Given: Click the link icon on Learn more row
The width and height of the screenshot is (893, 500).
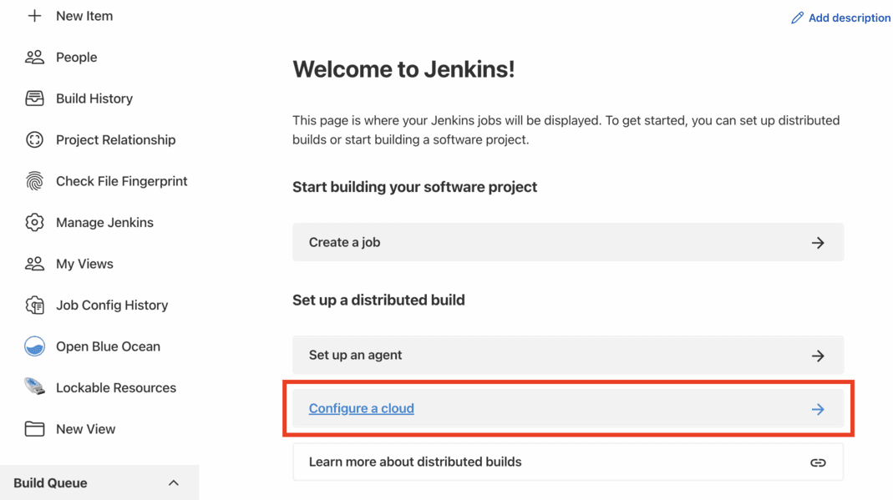Looking at the screenshot, I should tap(817, 462).
